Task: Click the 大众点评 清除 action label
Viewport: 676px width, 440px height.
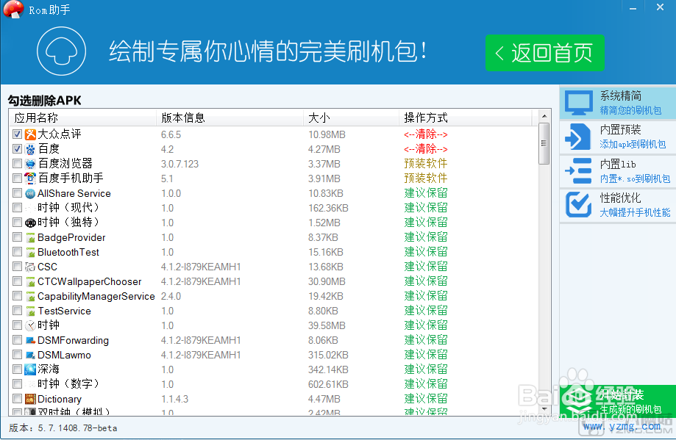Action: point(425,134)
